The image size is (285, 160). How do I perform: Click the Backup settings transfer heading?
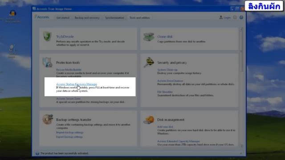click(x=73, y=120)
